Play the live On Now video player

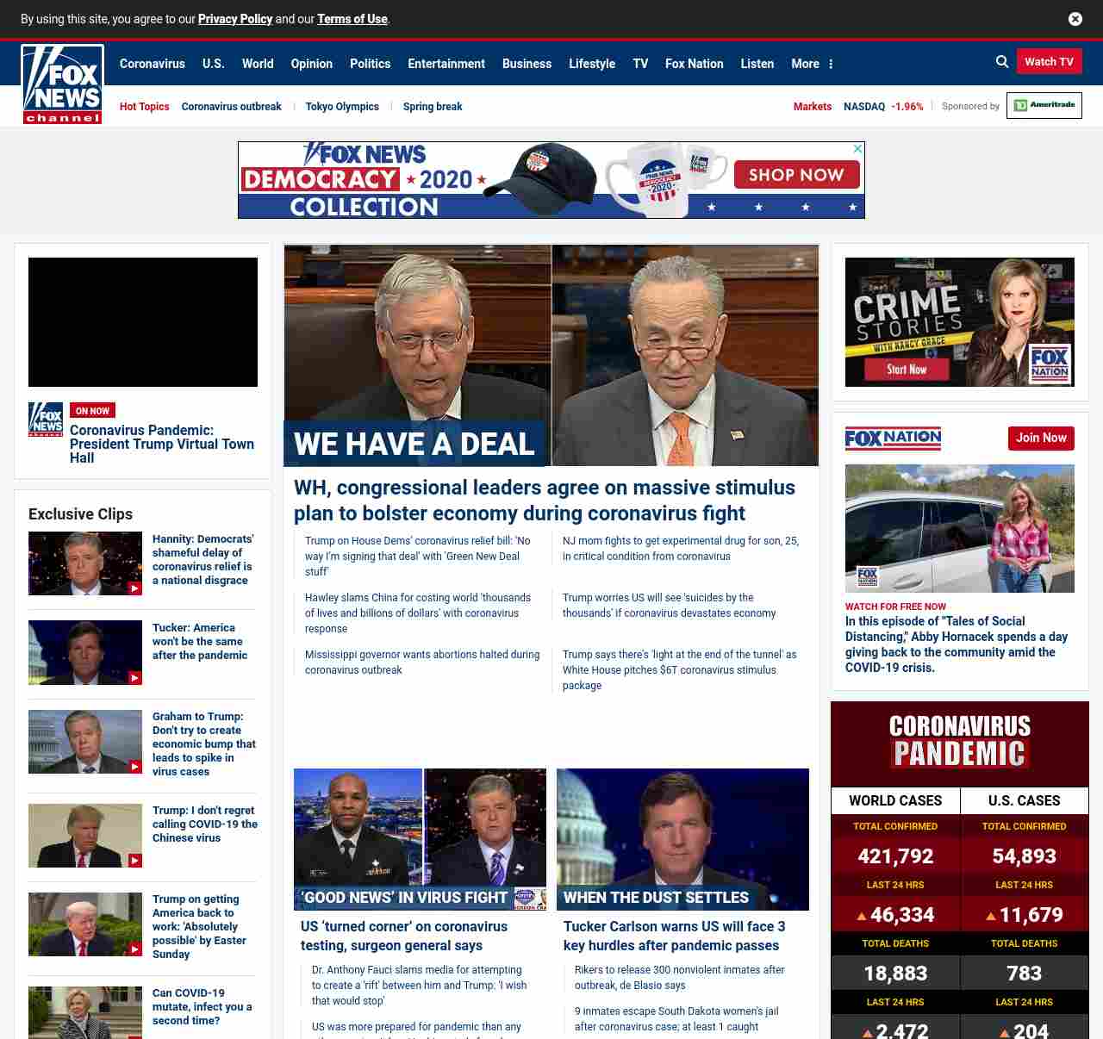tap(143, 322)
